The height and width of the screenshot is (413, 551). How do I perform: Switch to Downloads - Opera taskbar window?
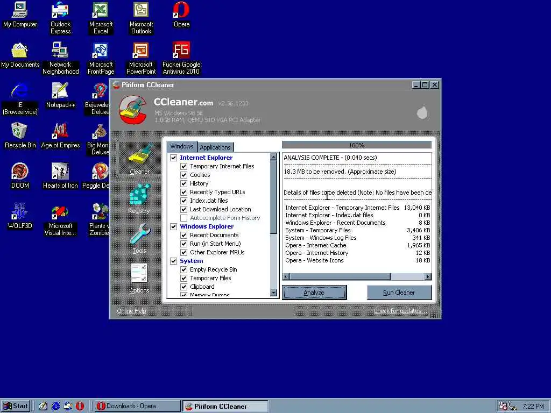pos(137,406)
